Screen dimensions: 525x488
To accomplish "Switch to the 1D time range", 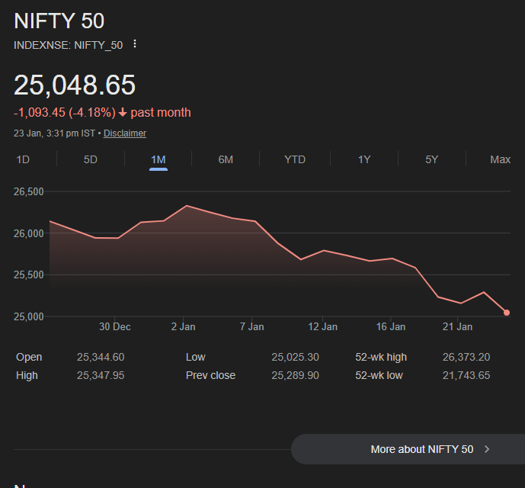I will 23,159.
